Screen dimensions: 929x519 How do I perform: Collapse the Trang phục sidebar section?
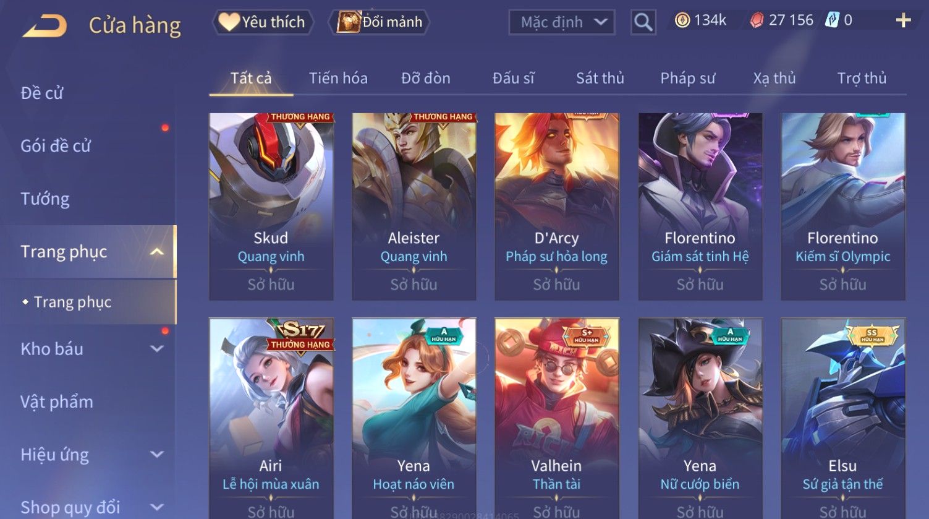coord(157,252)
